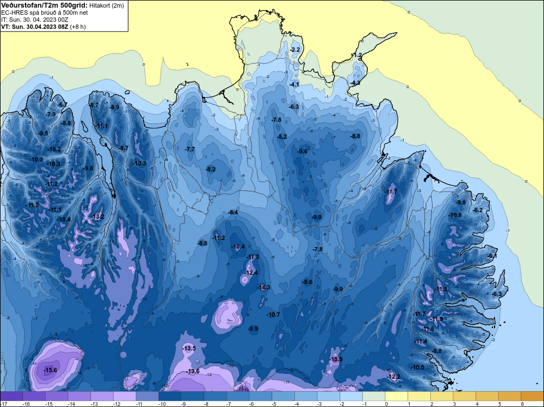Click the -9.5 temperature label
Image resolution: width=544 pixels, height=407 pixels.
tap(43, 133)
